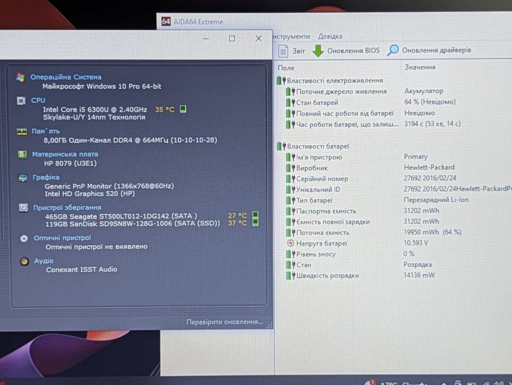Click the Перевірити оновлення link in Speccy
This screenshot has width=512, height=385.
[x=225, y=322]
